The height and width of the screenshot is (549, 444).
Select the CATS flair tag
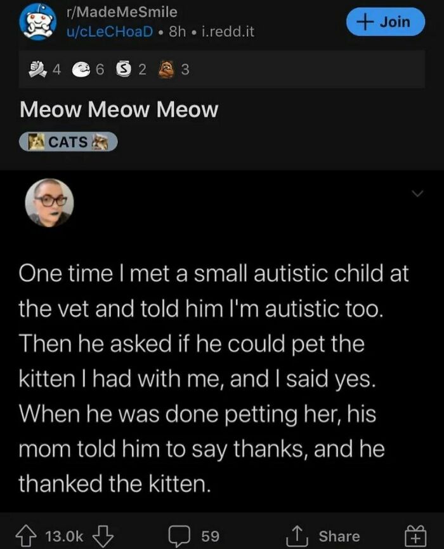tap(67, 141)
